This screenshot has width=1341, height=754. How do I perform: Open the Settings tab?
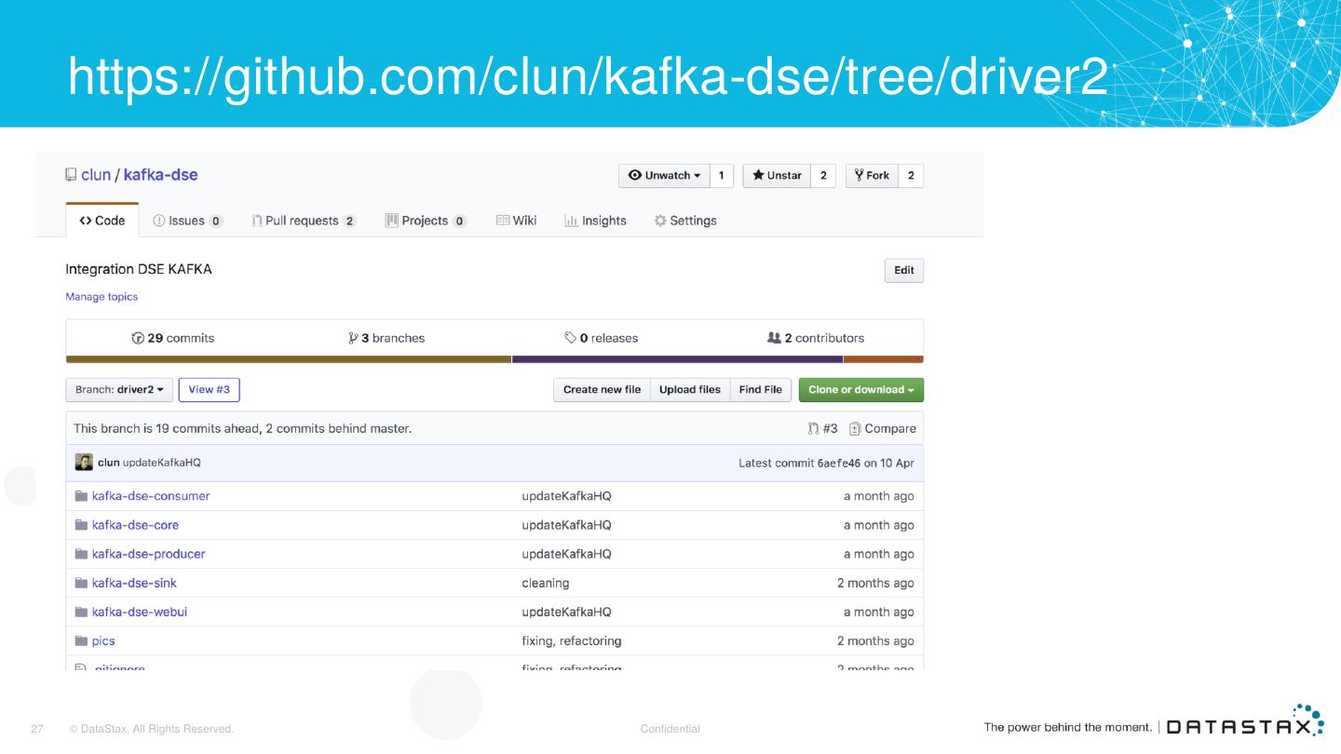point(685,221)
